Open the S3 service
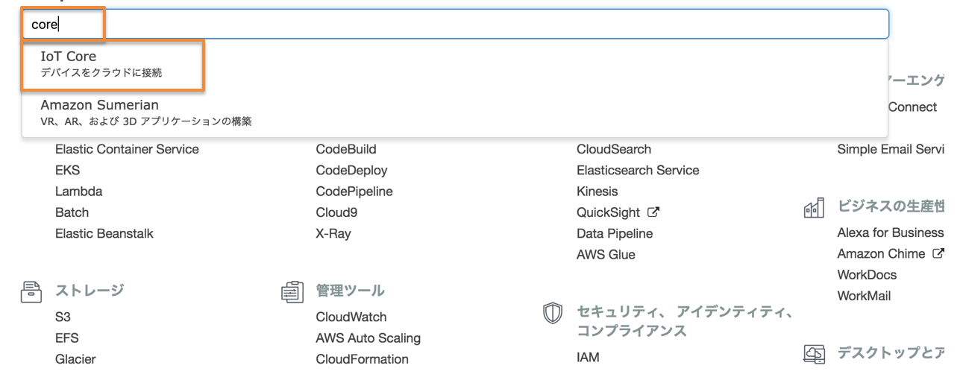The width and height of the screenshot is (960, 380). 63,317
